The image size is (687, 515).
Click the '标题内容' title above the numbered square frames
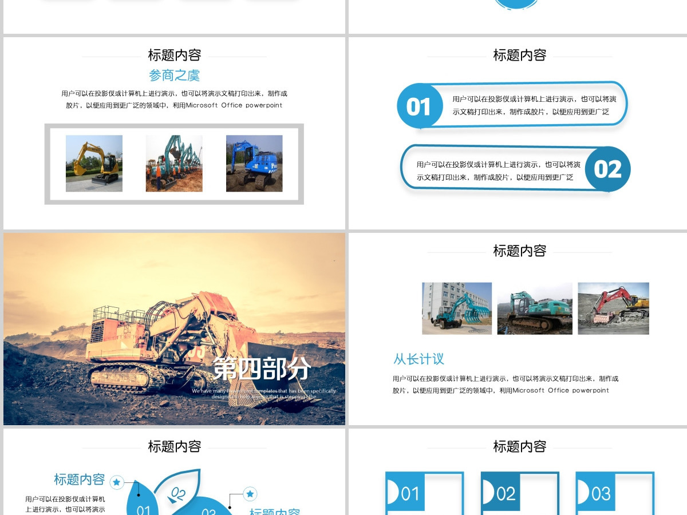[520, 446]
